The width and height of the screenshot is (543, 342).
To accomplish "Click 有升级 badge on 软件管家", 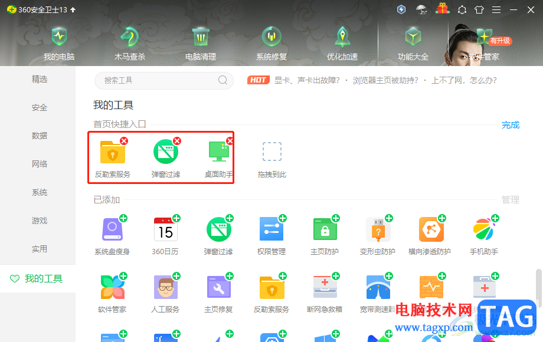I will point(500,41).
